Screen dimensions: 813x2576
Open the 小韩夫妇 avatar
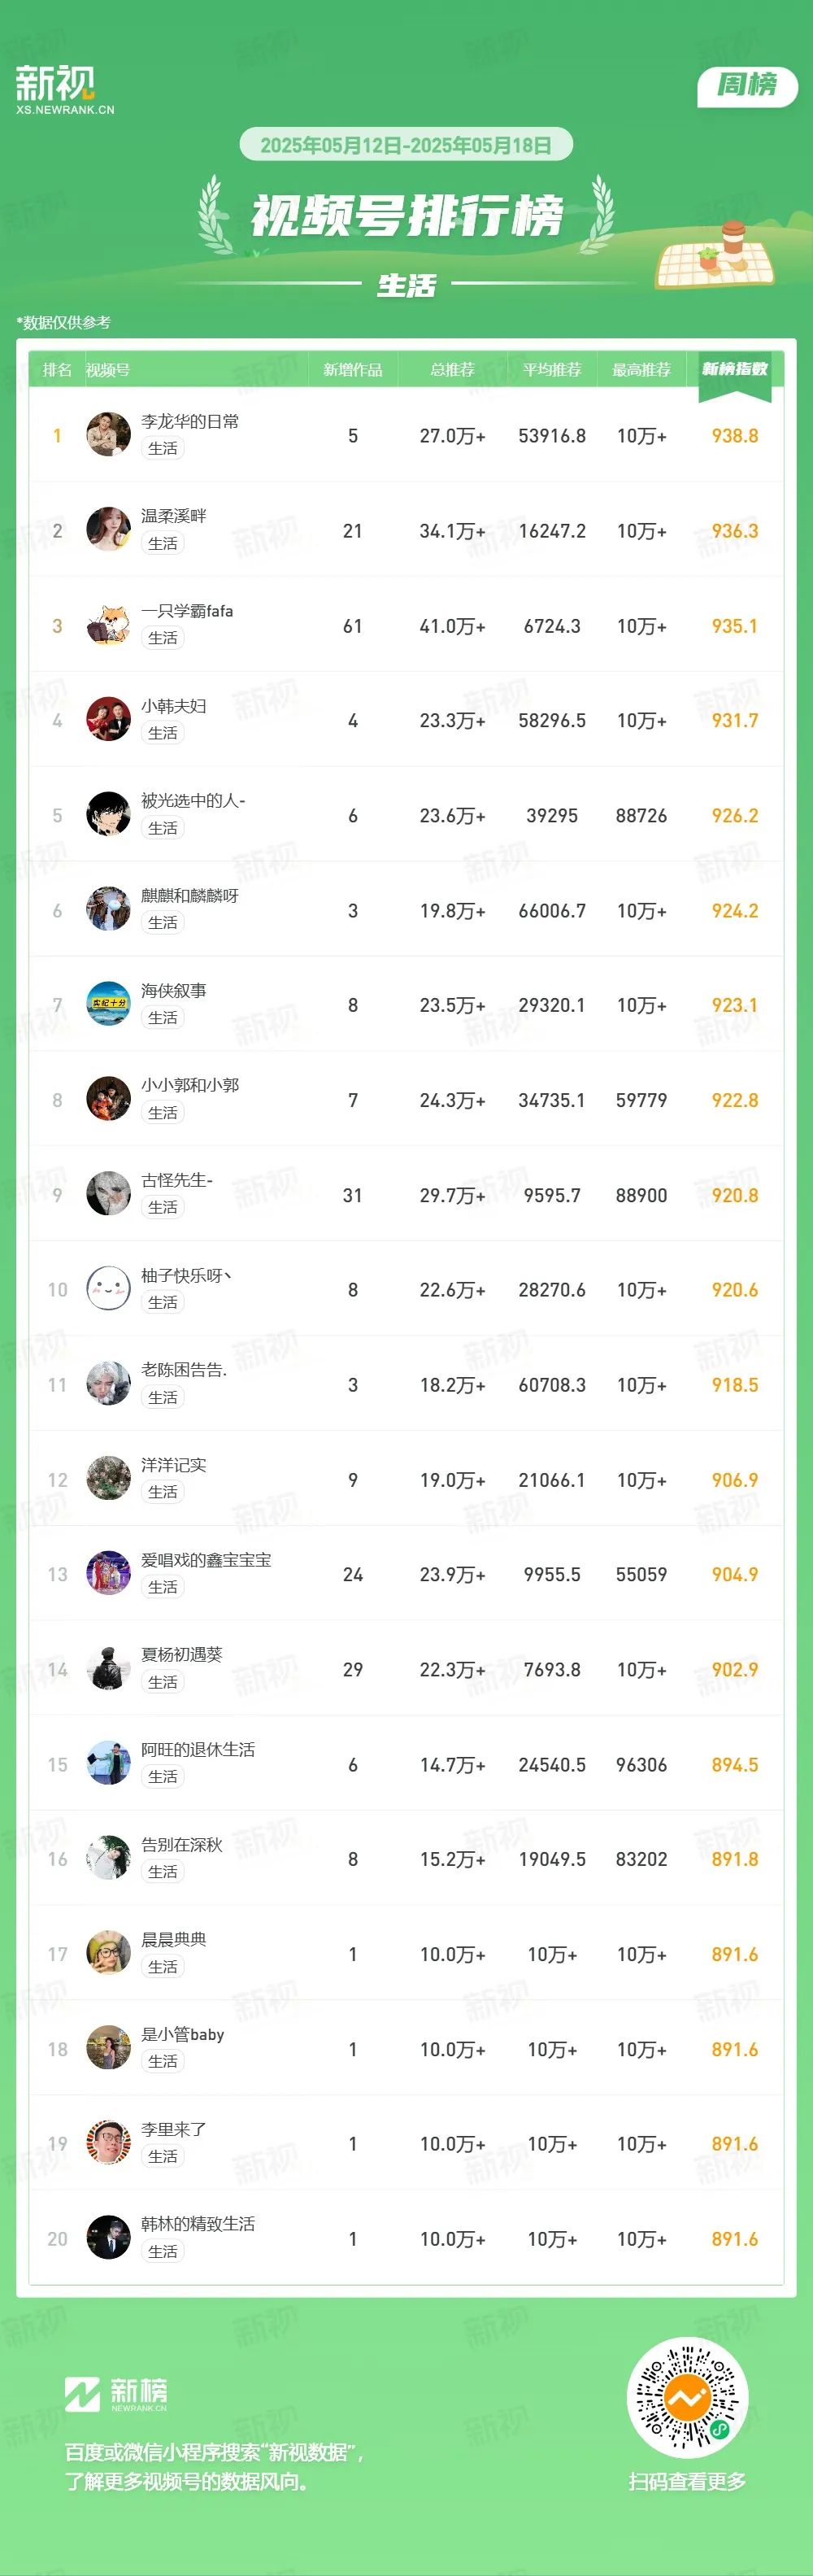tap(108, 720)
